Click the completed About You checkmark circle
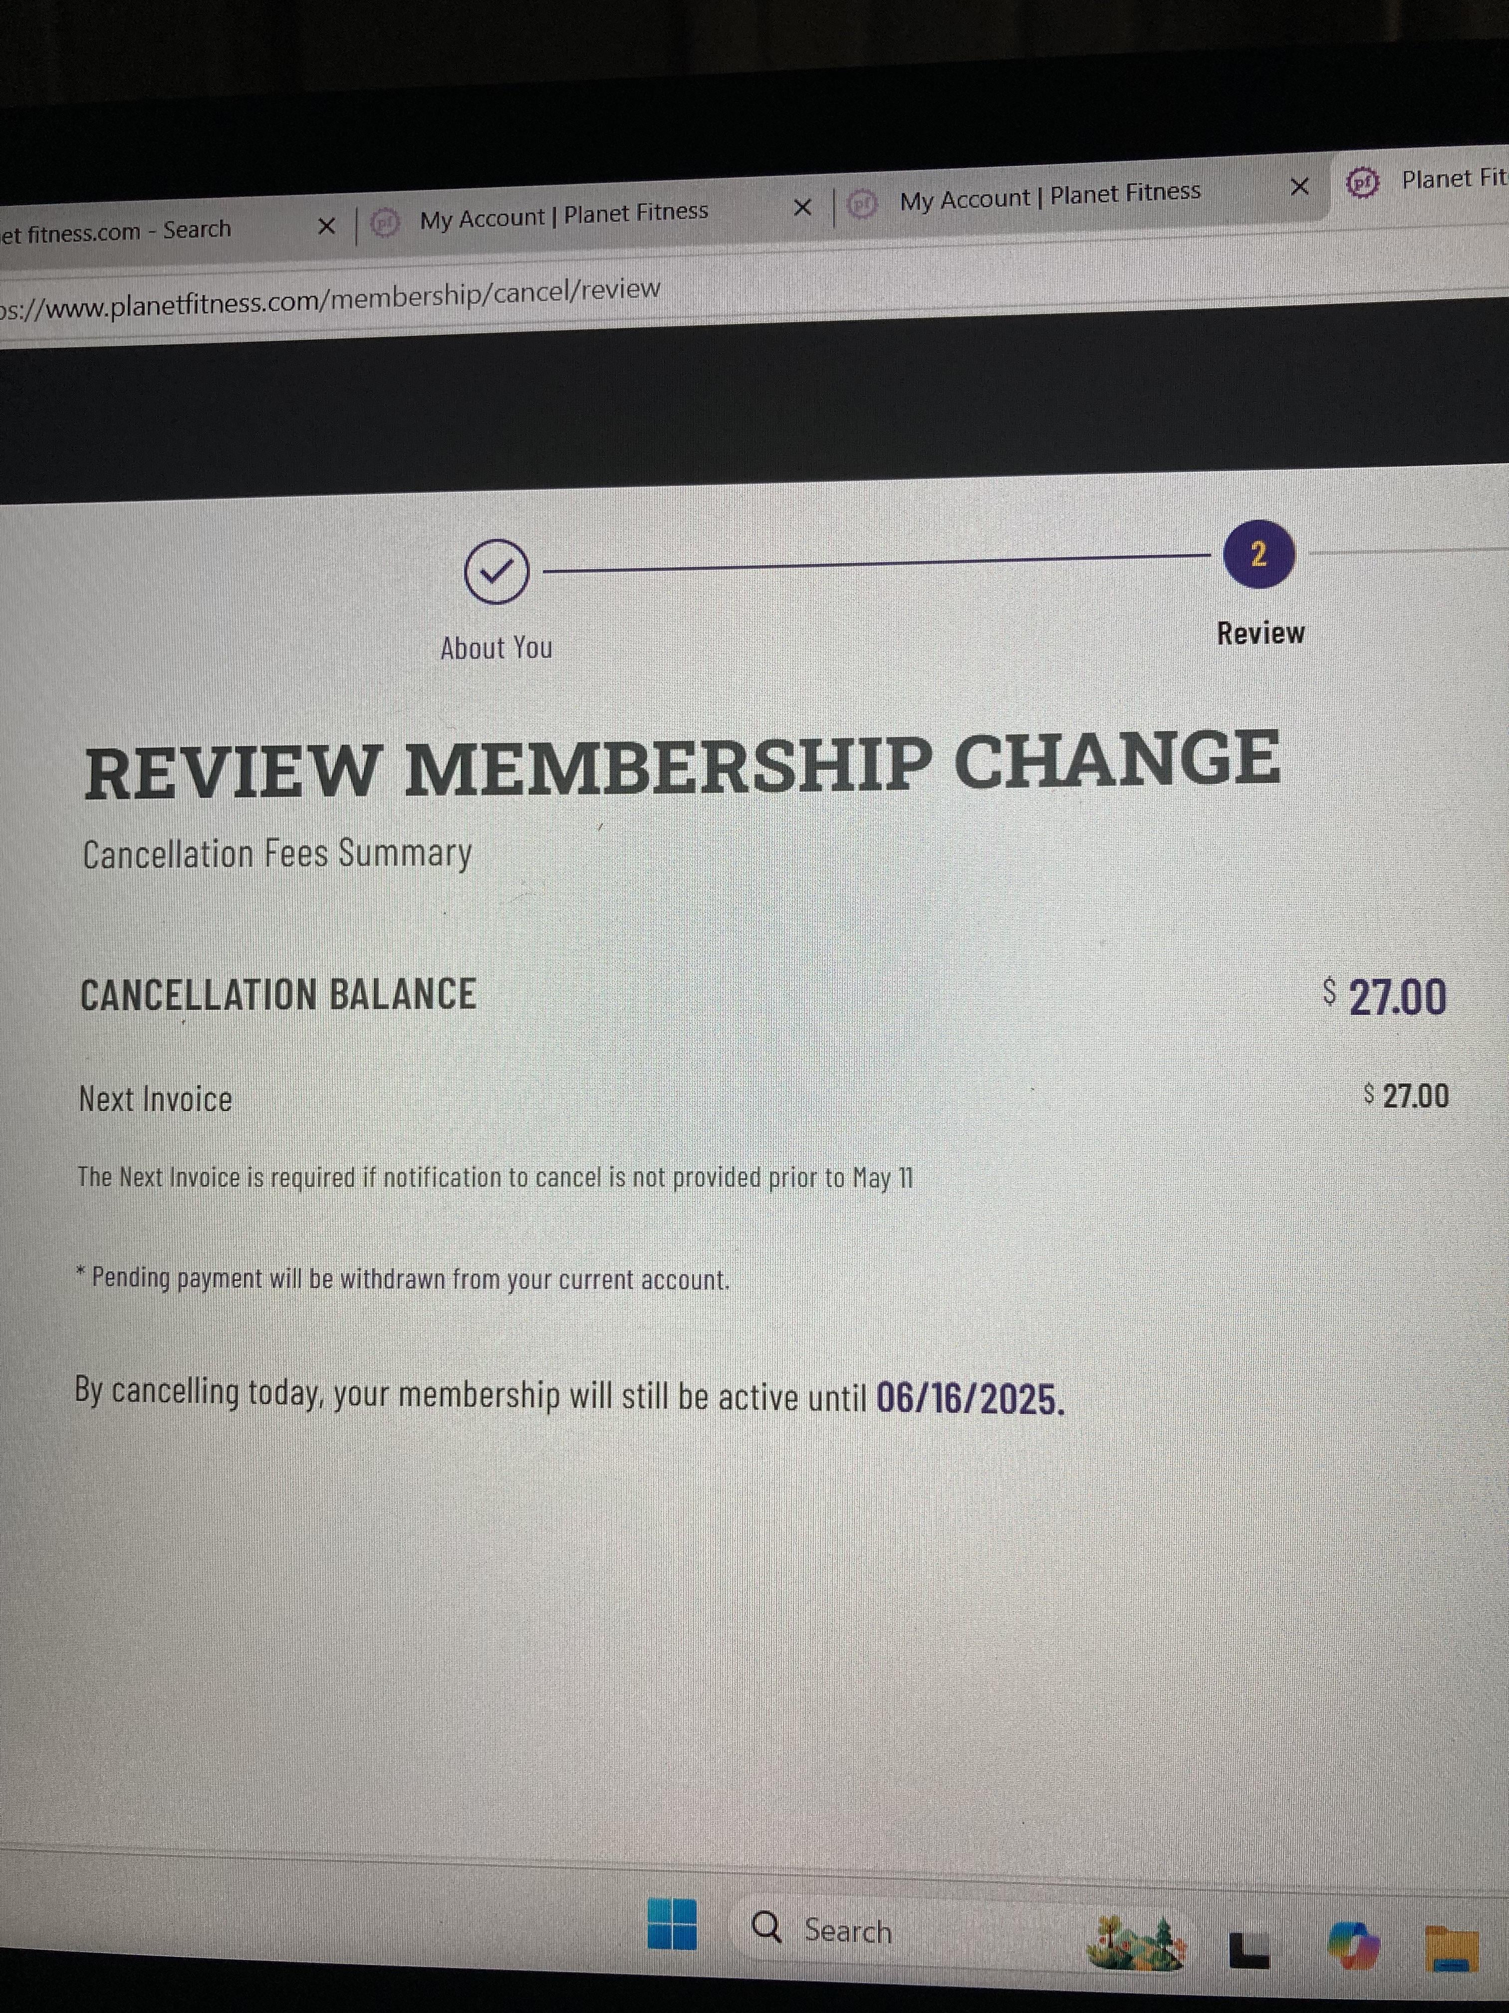This screenshot has width=1509, height=2013. 497,572
